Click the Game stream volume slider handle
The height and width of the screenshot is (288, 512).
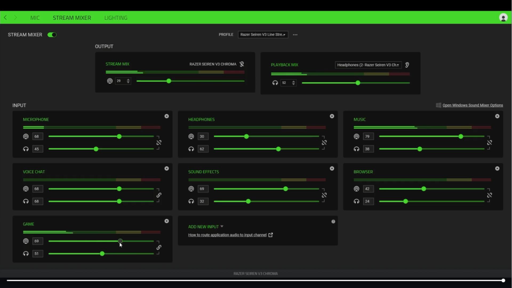tap(120, 241)
